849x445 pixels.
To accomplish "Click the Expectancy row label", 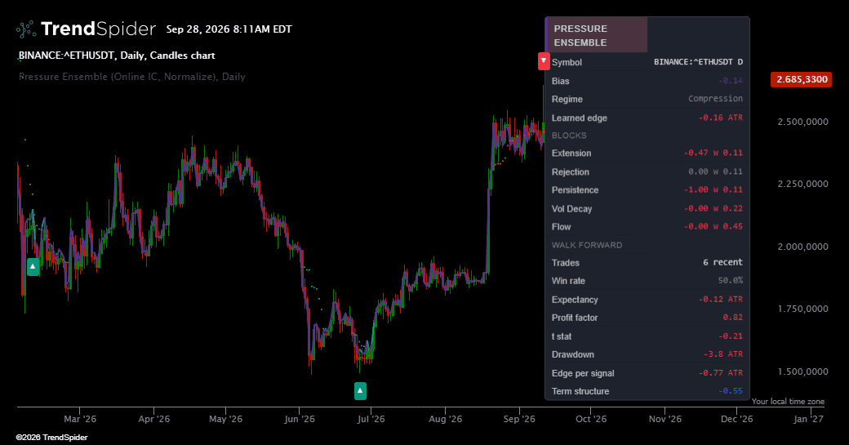I will (x=575, y=300).
